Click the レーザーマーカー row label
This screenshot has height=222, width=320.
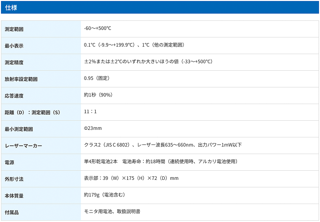(23, 146)
